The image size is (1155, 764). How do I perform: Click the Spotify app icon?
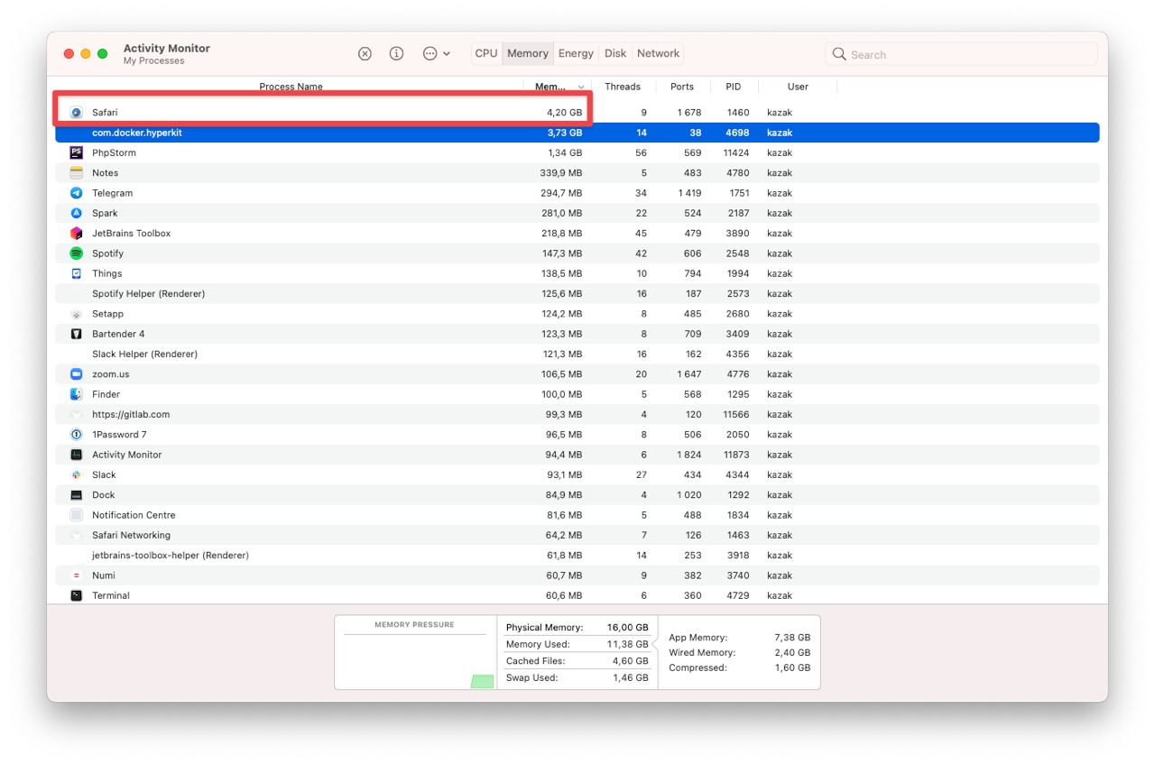click(x=77, y=253)
